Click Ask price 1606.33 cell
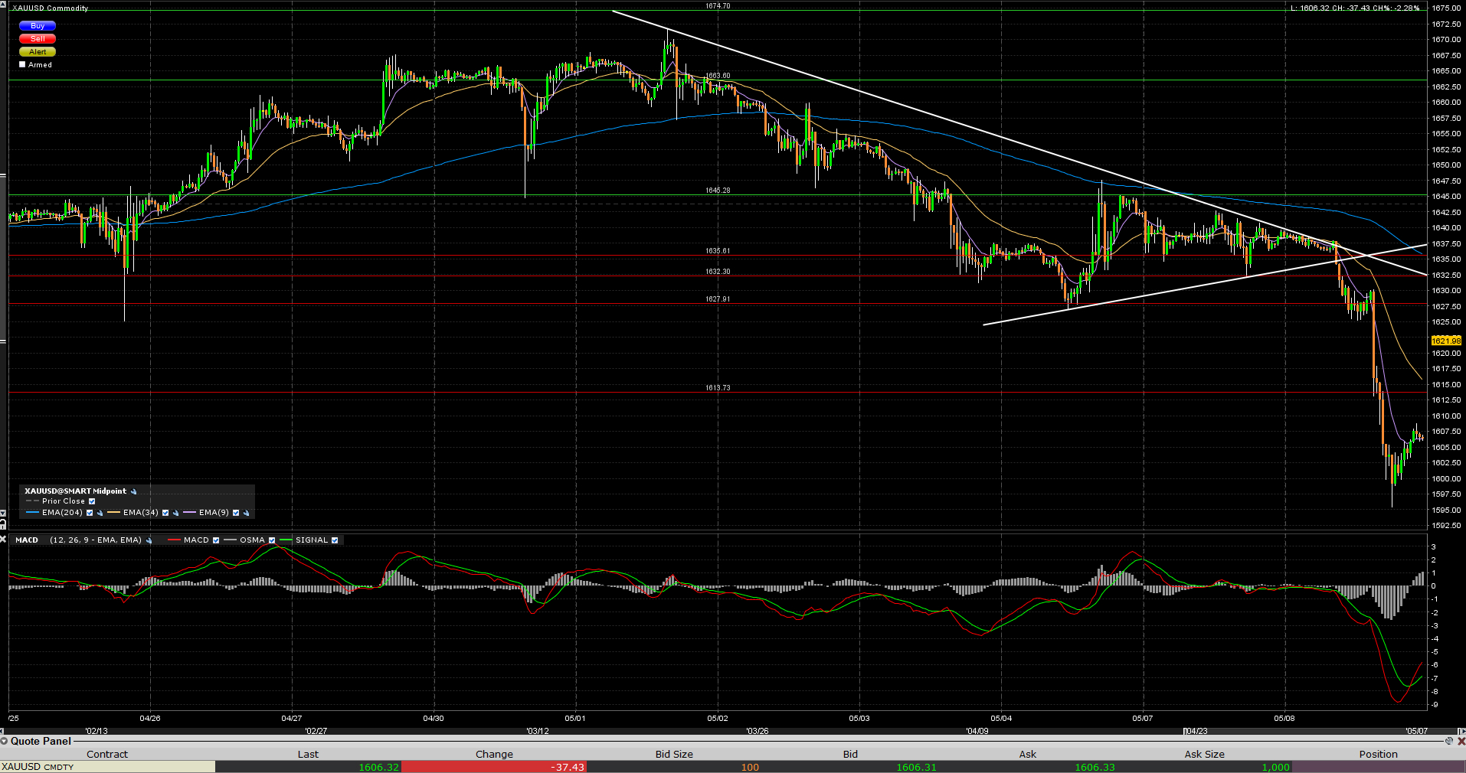1466x773 pixels. tap(1028, 767)
